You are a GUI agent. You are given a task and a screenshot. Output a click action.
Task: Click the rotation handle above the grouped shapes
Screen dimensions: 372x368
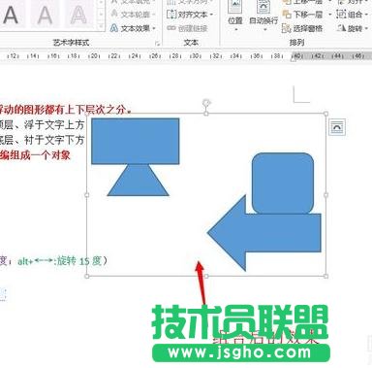pos(206,103)
